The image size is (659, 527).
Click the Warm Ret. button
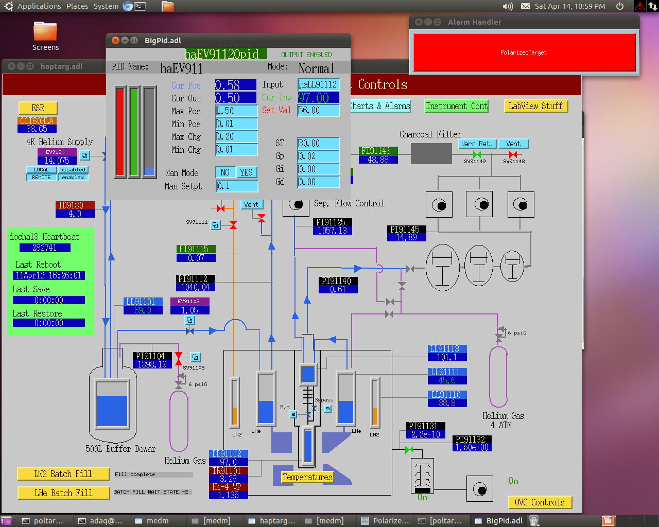(x=478, y=144)
